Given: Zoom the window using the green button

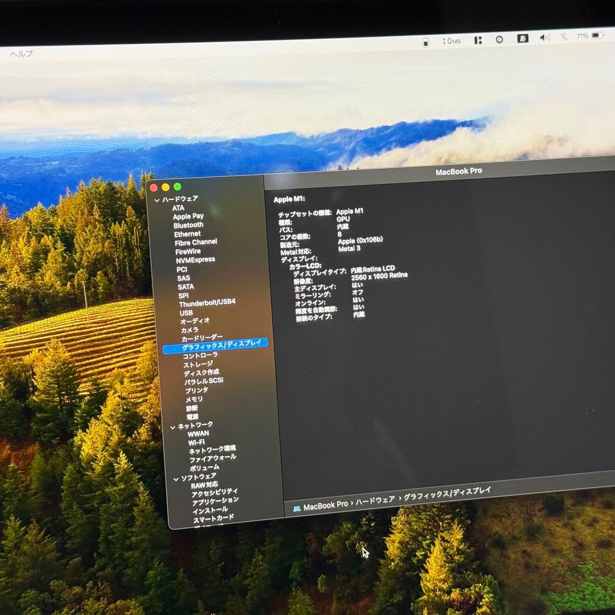Looking at the screenshot, I should coord(177,186).
